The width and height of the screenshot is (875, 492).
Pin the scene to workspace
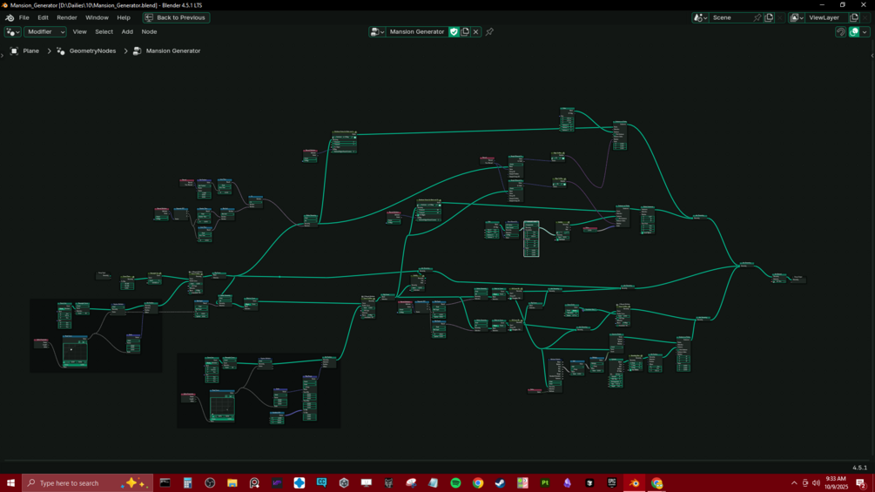[x=757, y=17]
